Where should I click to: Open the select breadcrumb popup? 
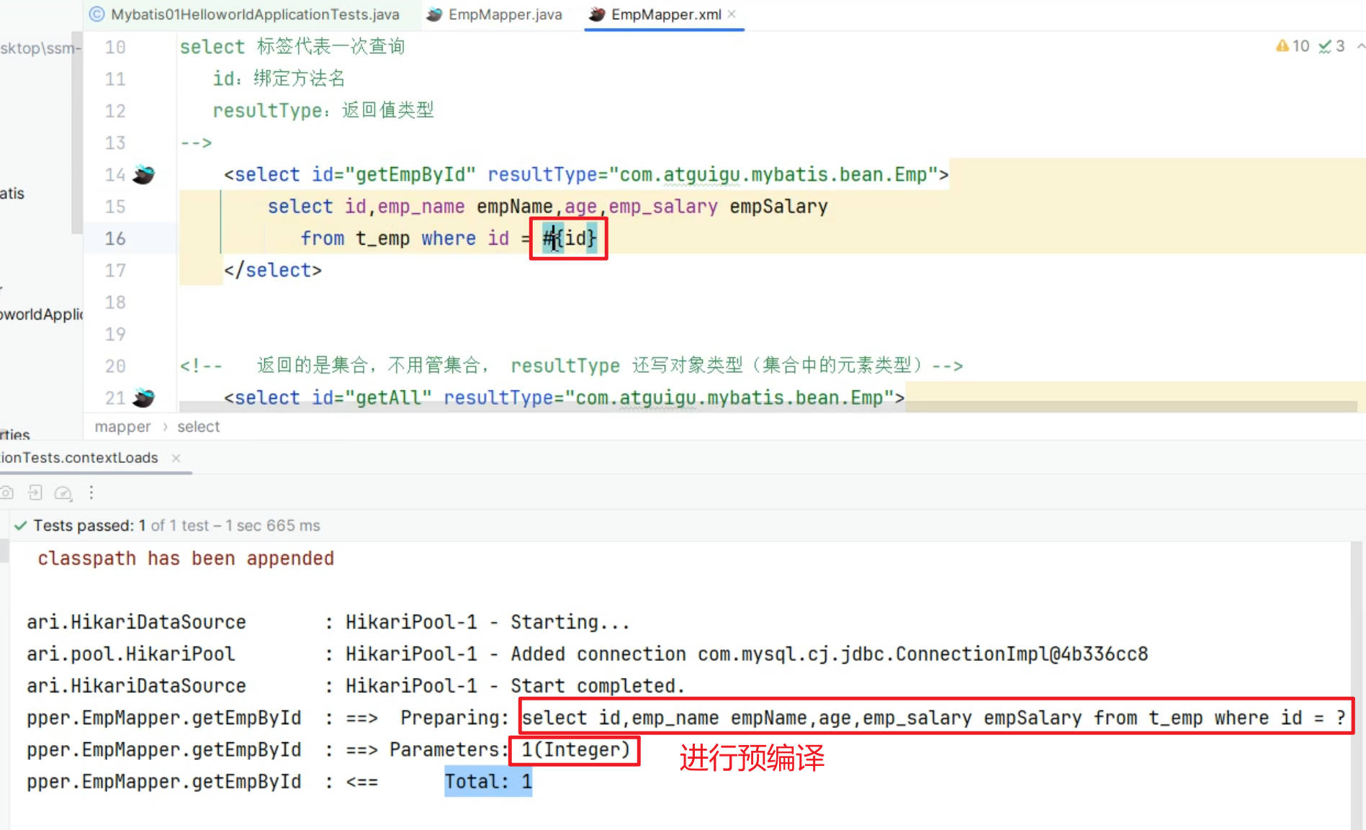point(197,426)
